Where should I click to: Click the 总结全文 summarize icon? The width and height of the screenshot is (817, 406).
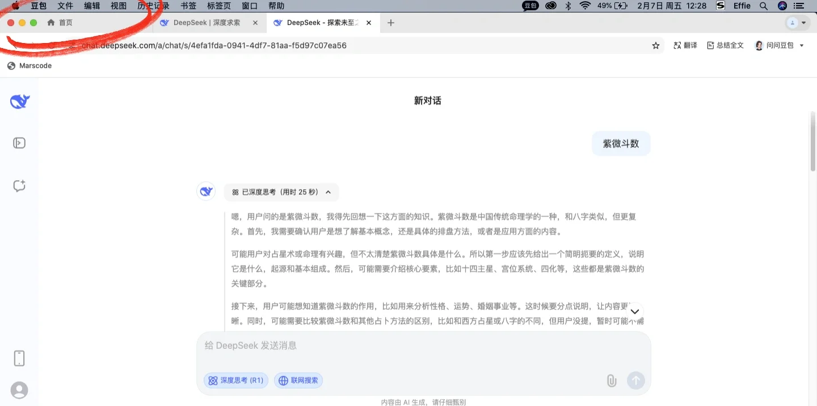[x=725, y=45]
